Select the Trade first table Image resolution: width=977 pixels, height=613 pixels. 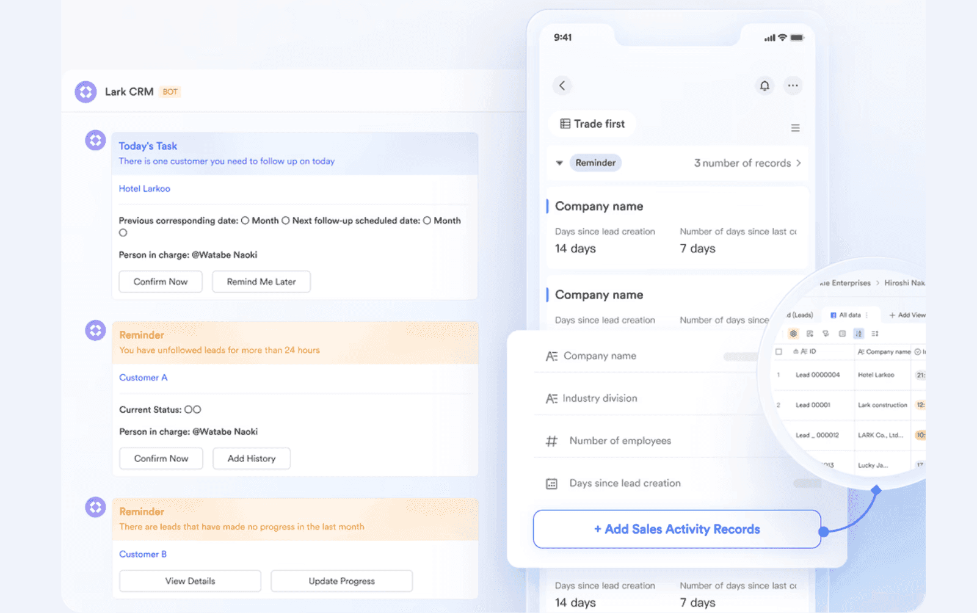(591, 124)
